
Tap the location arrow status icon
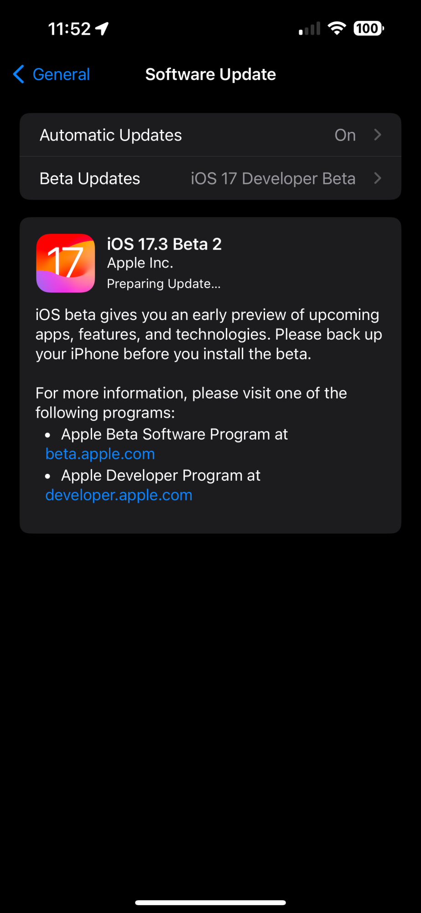102,29
